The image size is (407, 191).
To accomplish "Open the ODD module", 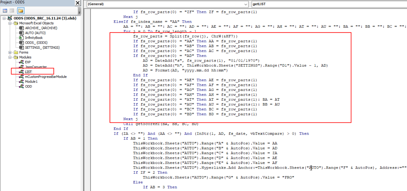I will [28, 87].
